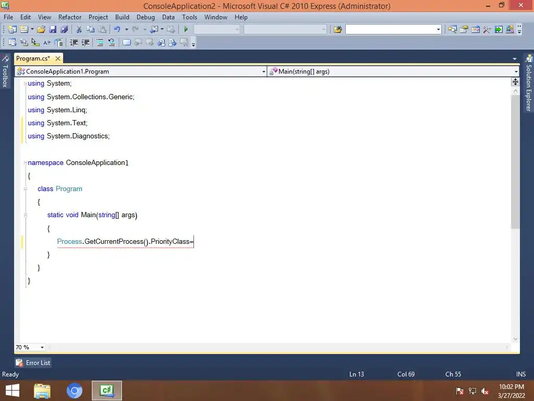Select the Program.cs* document tab
534x401 pixels.
pyautogui.click(x=33, y=58)
